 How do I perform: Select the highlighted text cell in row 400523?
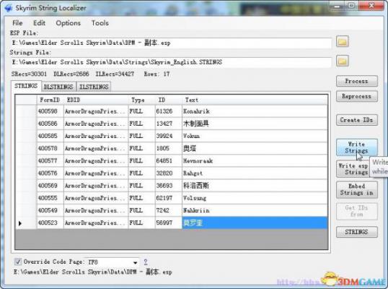(255, 223)
